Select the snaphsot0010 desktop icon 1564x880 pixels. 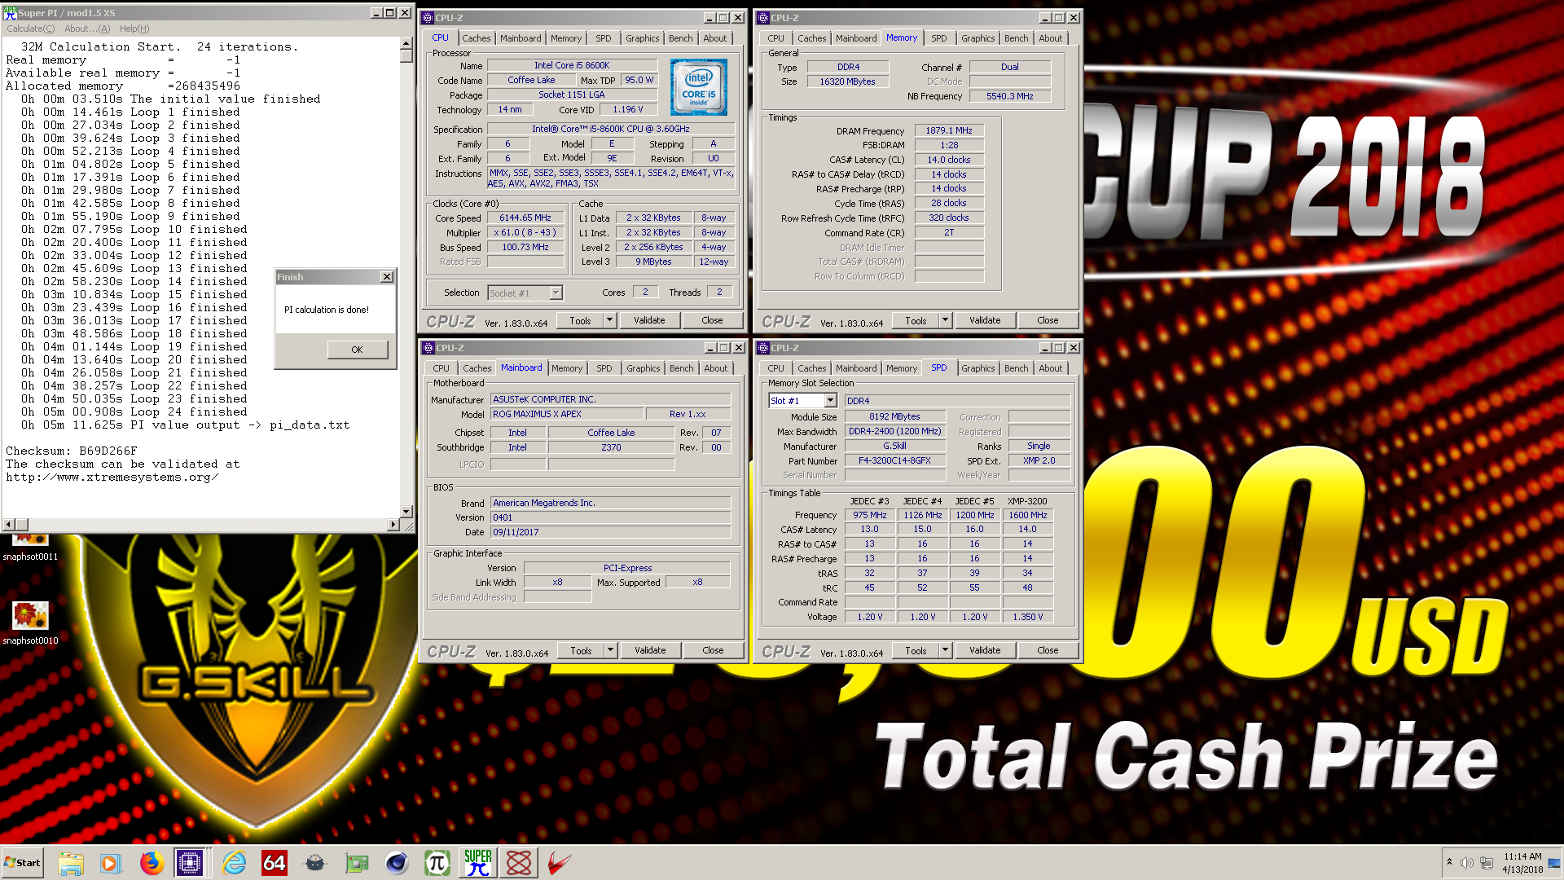tap(30, 623)
